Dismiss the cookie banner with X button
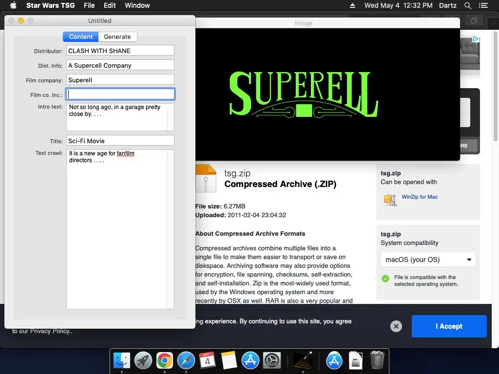The height and width of the screenshot is (374, 499). click(x=396, y=326)
